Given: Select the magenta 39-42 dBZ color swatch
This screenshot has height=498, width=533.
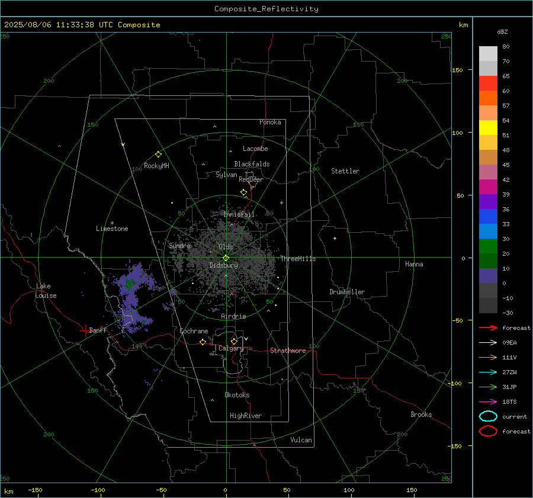Looking at the screenshot, I should point(488,187).
